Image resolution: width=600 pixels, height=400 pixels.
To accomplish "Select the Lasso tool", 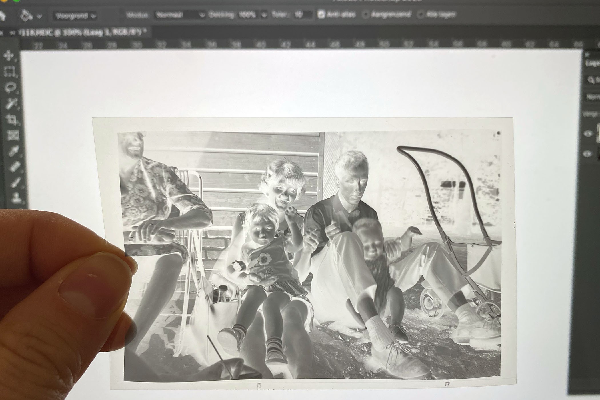I will (x=10, y=87).
